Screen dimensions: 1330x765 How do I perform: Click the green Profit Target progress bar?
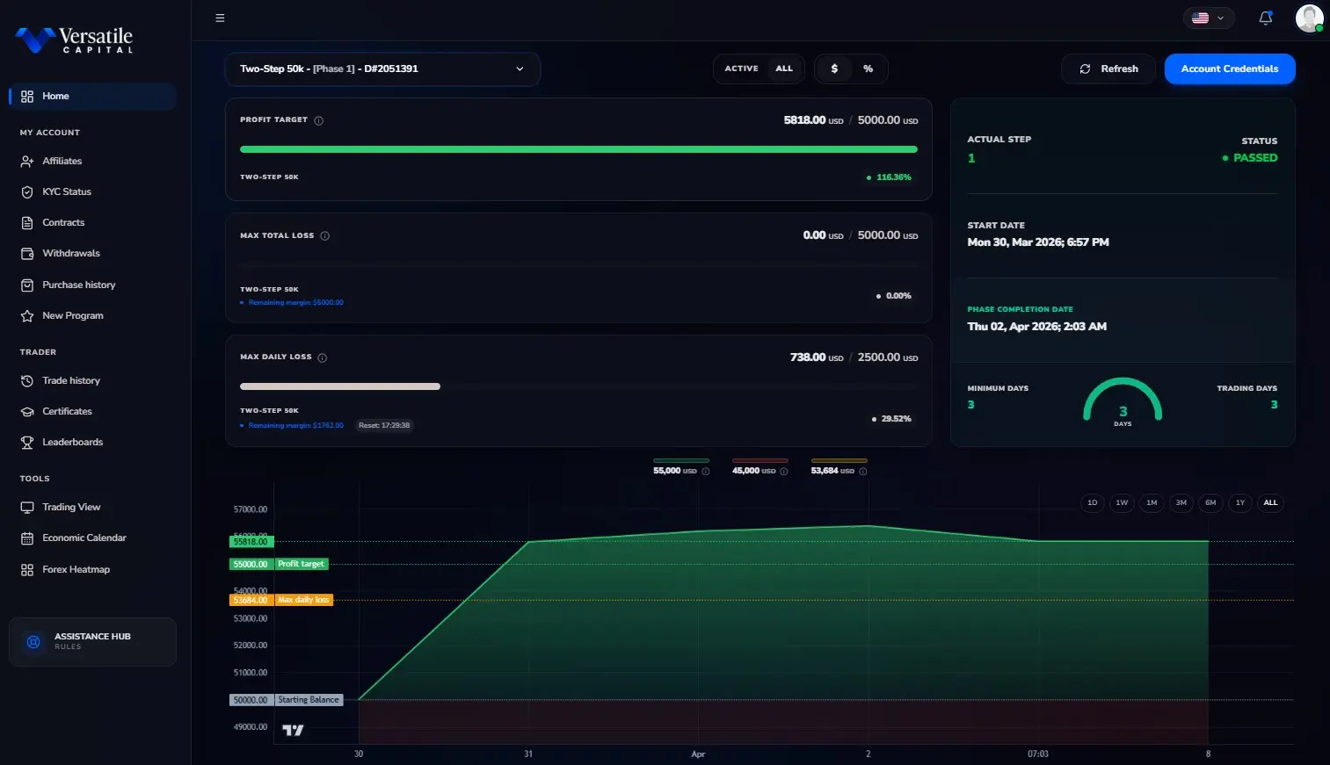(578, 149)
